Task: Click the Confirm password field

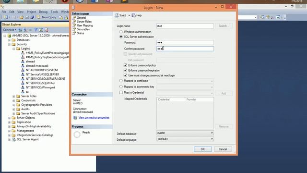Action: pos(185,49)
